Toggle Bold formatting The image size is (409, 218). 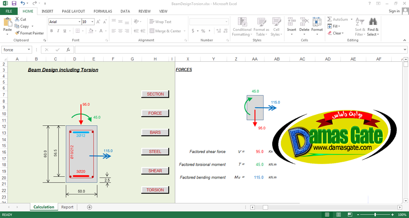click(x=51, y=31)
